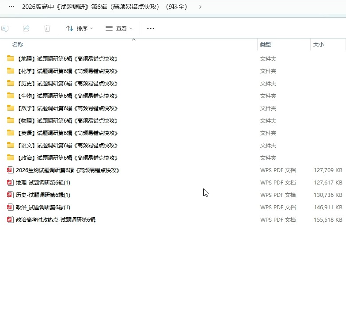Click the share icon in toolbar
Viewport: 346px width, 319px height.
pos(26,28)
